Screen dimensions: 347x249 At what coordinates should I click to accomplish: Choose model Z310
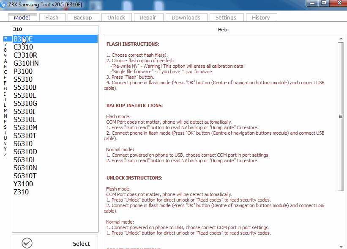tap(55, 192)
